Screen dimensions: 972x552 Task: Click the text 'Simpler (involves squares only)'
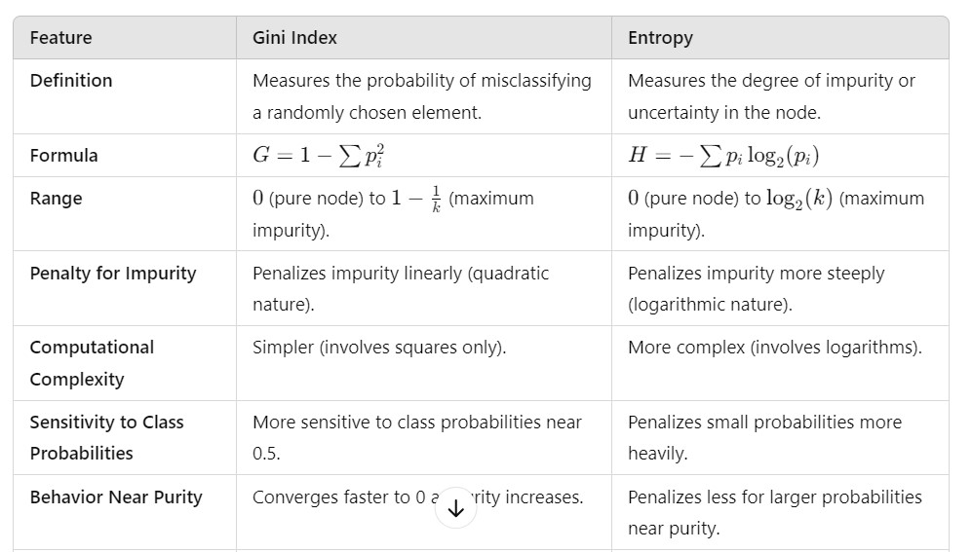point(379,348)
